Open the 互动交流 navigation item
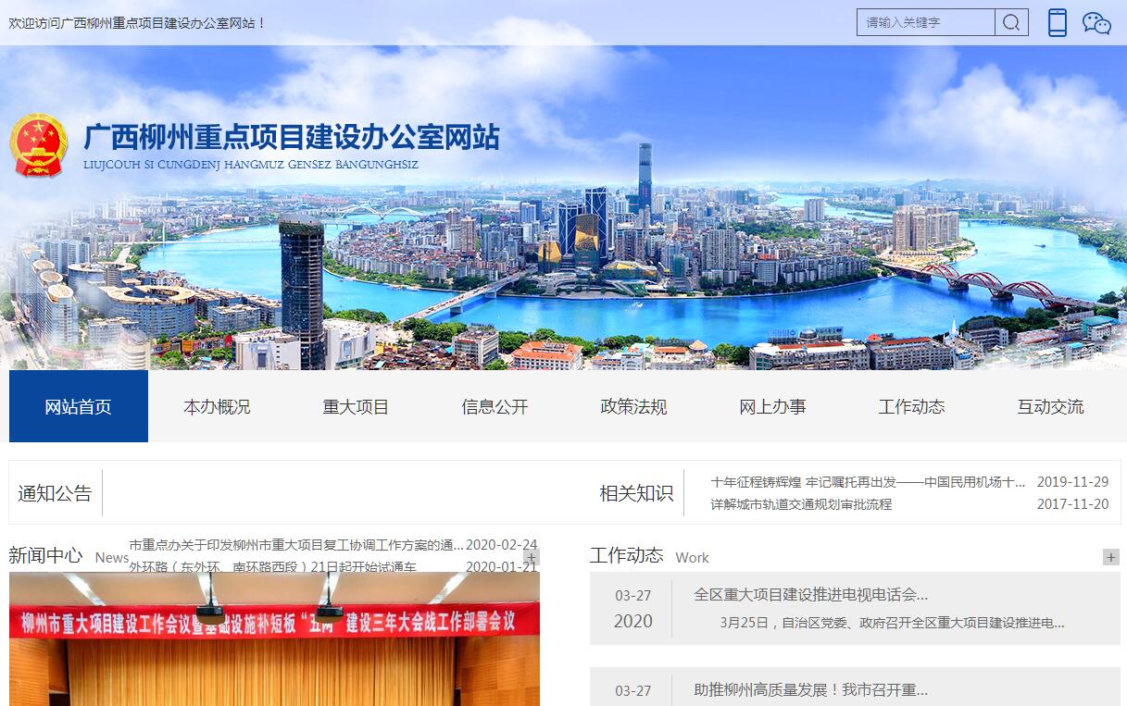This screenshot has width=1127, height=706. click(x=1050, y=406)
